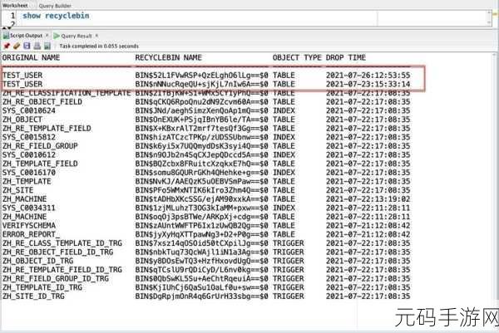Click the ZH_RE_FIELD_GROUP table name
499x333 pixels.
[x=40, y=146]
